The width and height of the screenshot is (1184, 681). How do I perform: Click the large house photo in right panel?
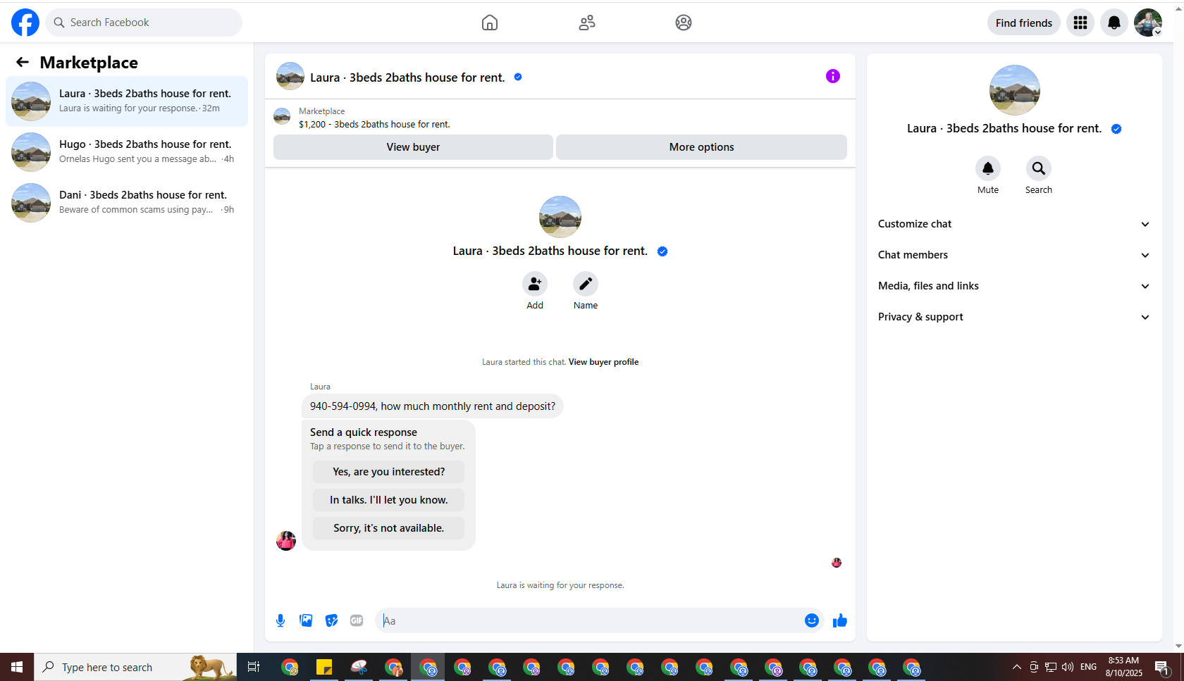(1015, 90)
